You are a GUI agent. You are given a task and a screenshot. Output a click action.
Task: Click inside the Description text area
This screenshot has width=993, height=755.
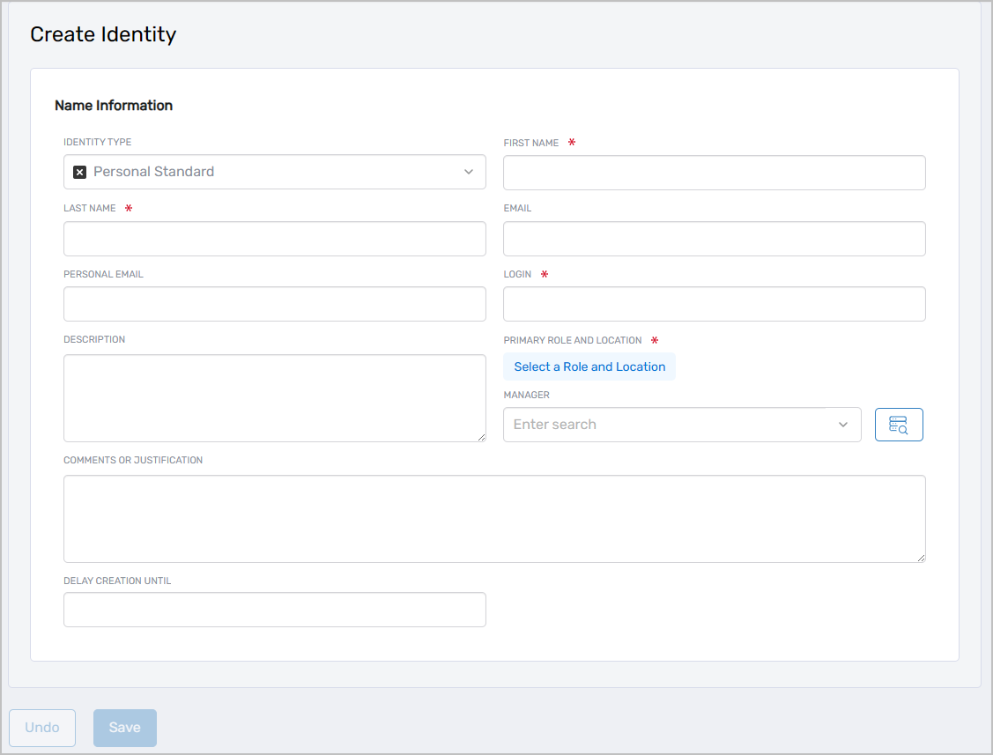274,396
